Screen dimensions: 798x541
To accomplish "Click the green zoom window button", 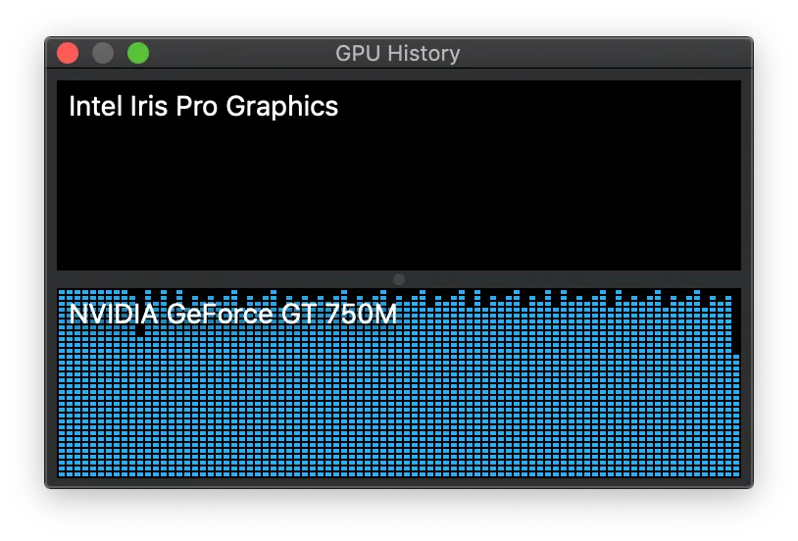I will 138,54.
